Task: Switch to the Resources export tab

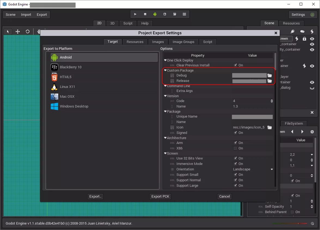Action: point(135,42)
